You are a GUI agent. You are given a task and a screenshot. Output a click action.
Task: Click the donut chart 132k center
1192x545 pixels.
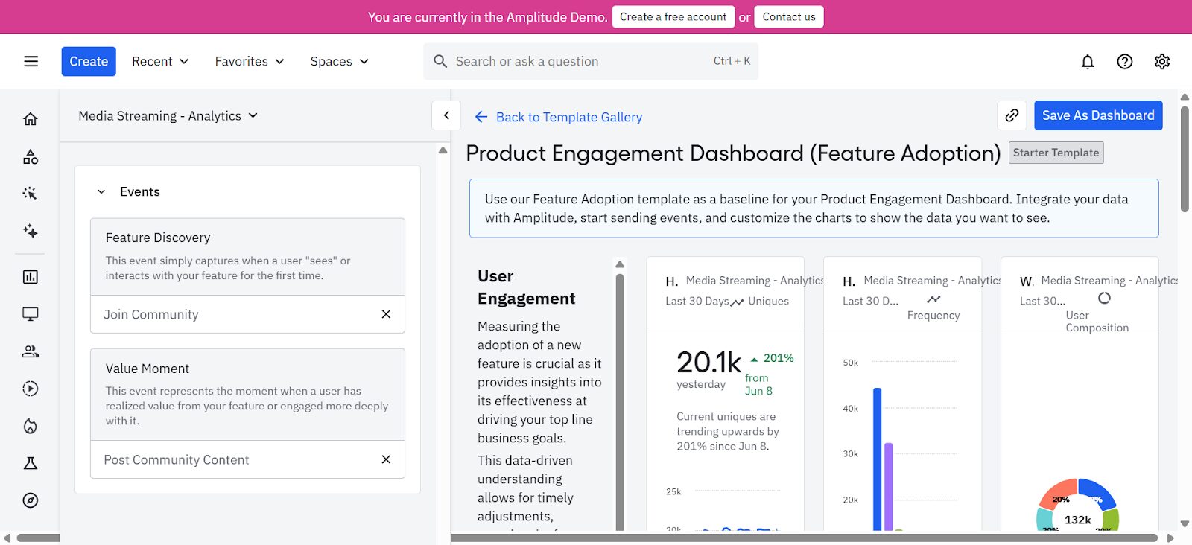tap(1078, 520)
